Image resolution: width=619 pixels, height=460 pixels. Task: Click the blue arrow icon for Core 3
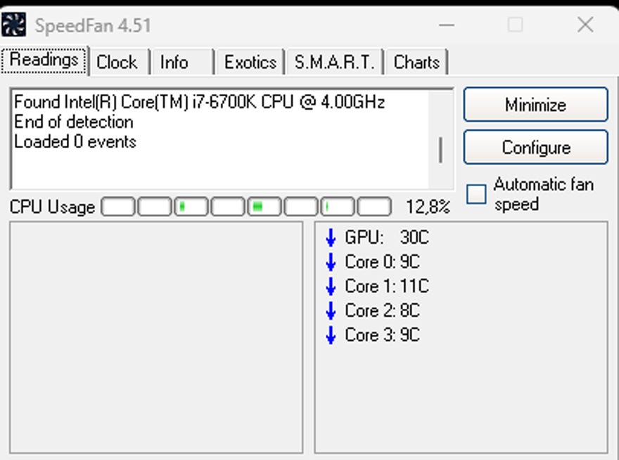click(331, 336)
